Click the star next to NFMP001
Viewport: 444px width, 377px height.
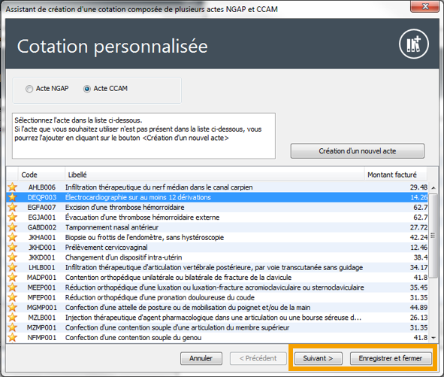pyautogui.click(x=13, y=338)
